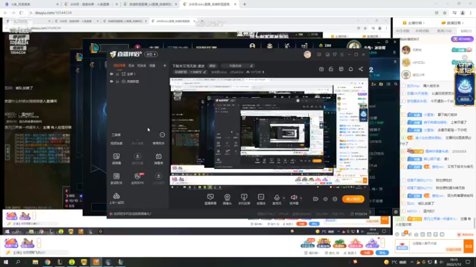Open the companion hamburger menu

tap(342, 55)
